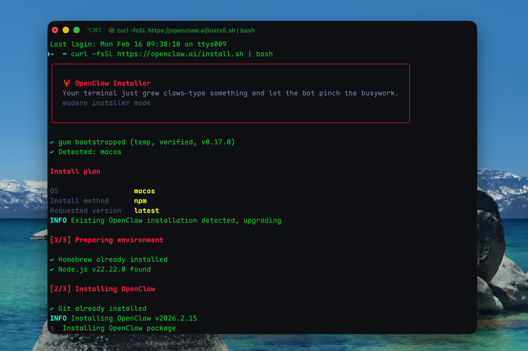Click the prompt arrow before the tilde
528x351 pixels.
tap(52, 54)
